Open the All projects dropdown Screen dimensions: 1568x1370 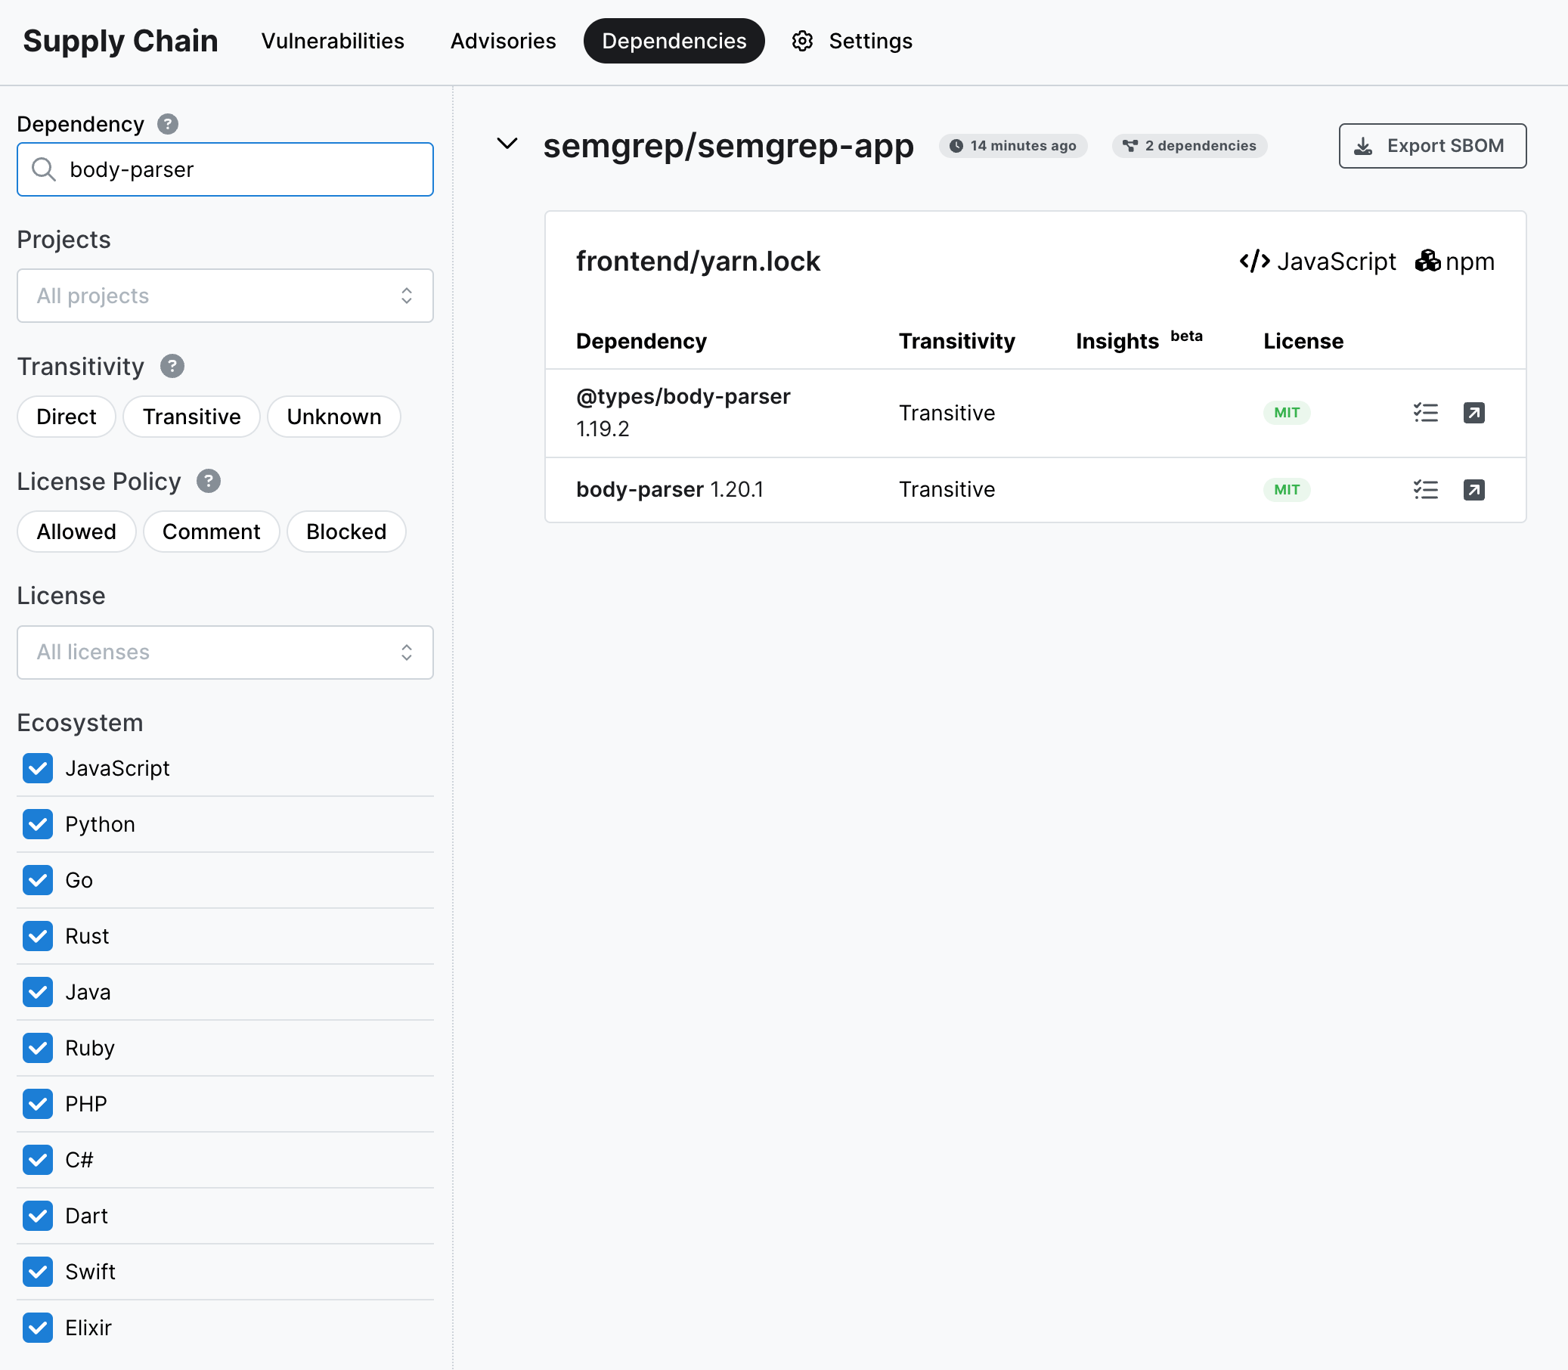click(224, 295)
